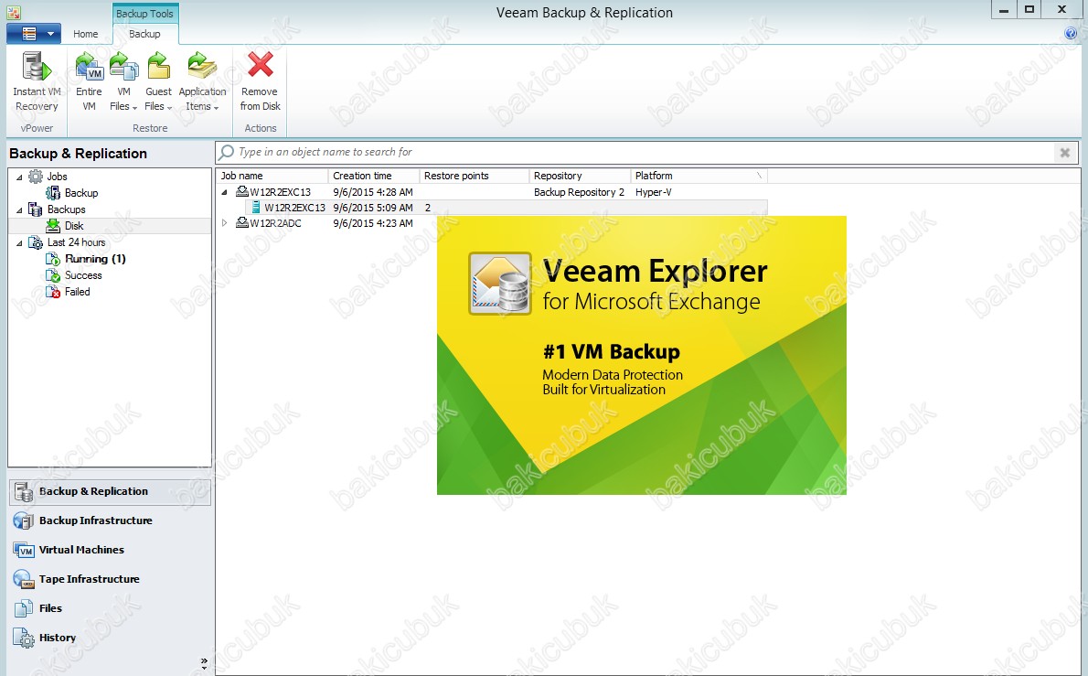
Task: Sort by the Creation time column header
Action: (x=373, y=176)
